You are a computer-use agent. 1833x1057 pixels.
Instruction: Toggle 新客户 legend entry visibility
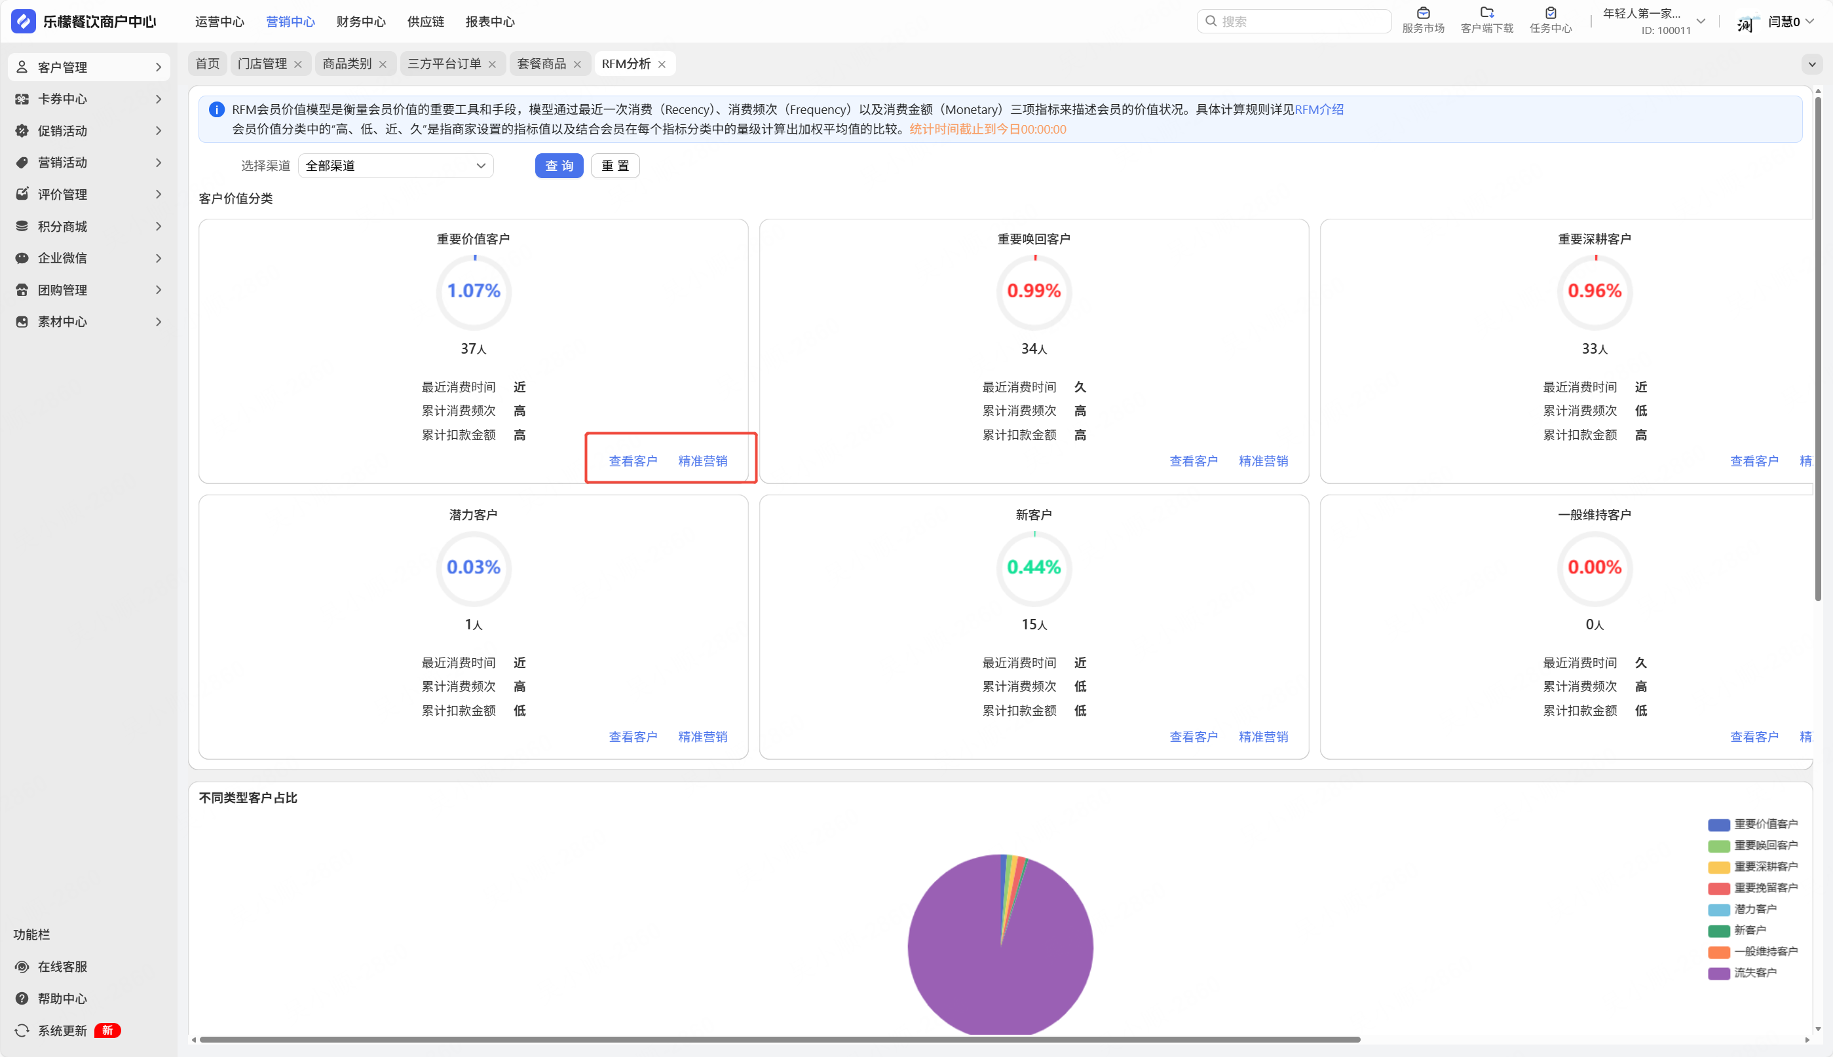(1737, 930)
